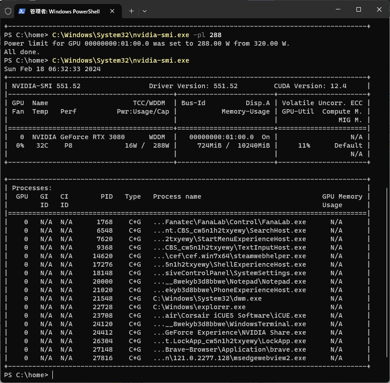Click the TextInputHost.exe process row
Screen dimensions: 390x383
pyautogui.click(x=187, y=247)
